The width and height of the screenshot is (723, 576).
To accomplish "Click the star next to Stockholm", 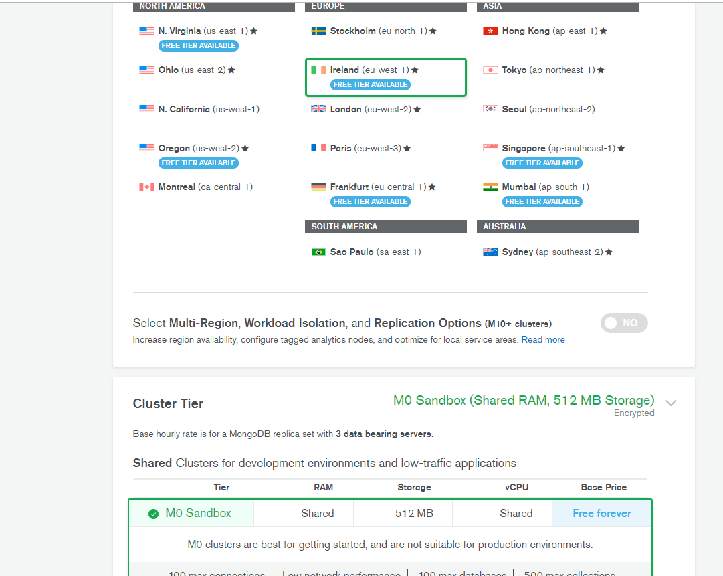I will click(x=433, y=31).
